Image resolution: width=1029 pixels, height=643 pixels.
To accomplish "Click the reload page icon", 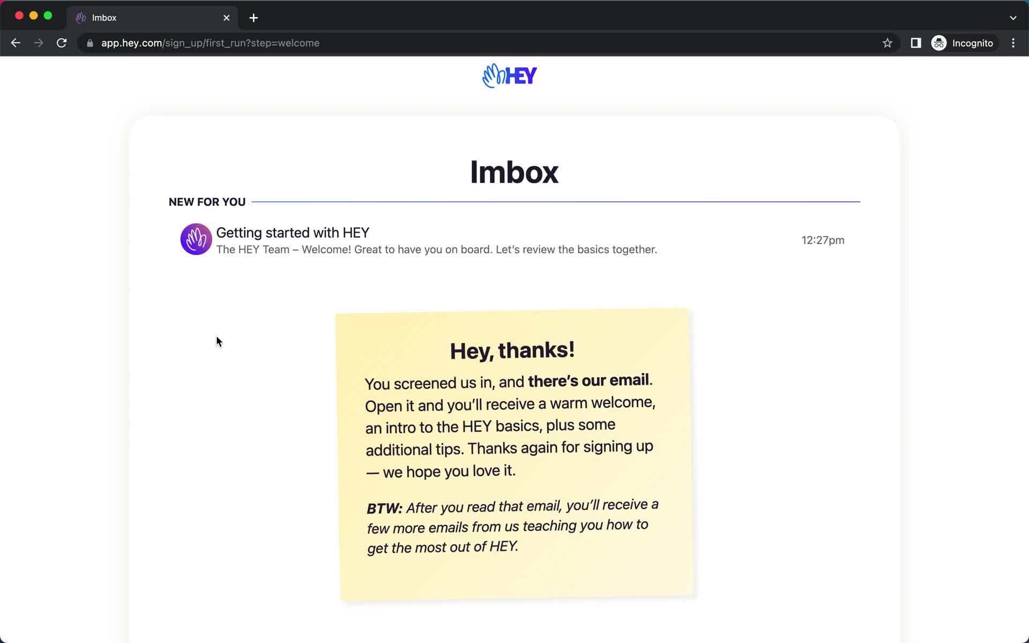I will click(63, 43).
